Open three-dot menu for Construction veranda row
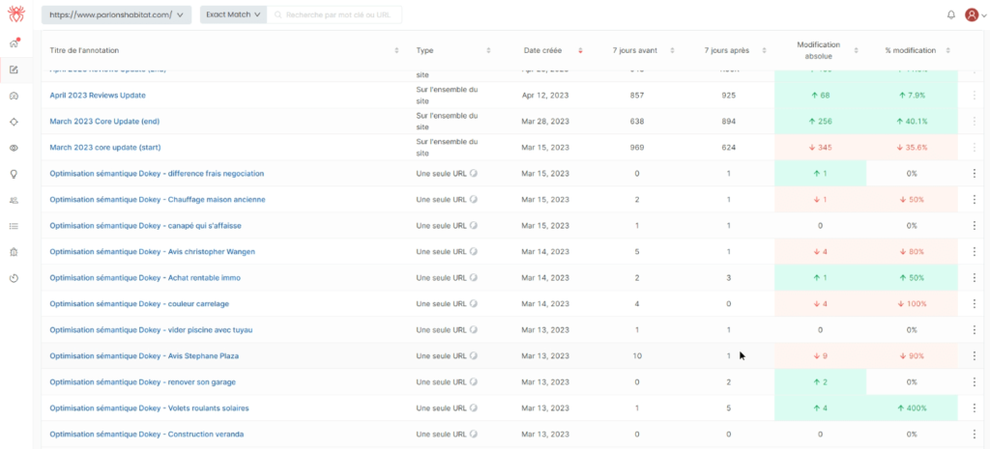 click(975, 435)
